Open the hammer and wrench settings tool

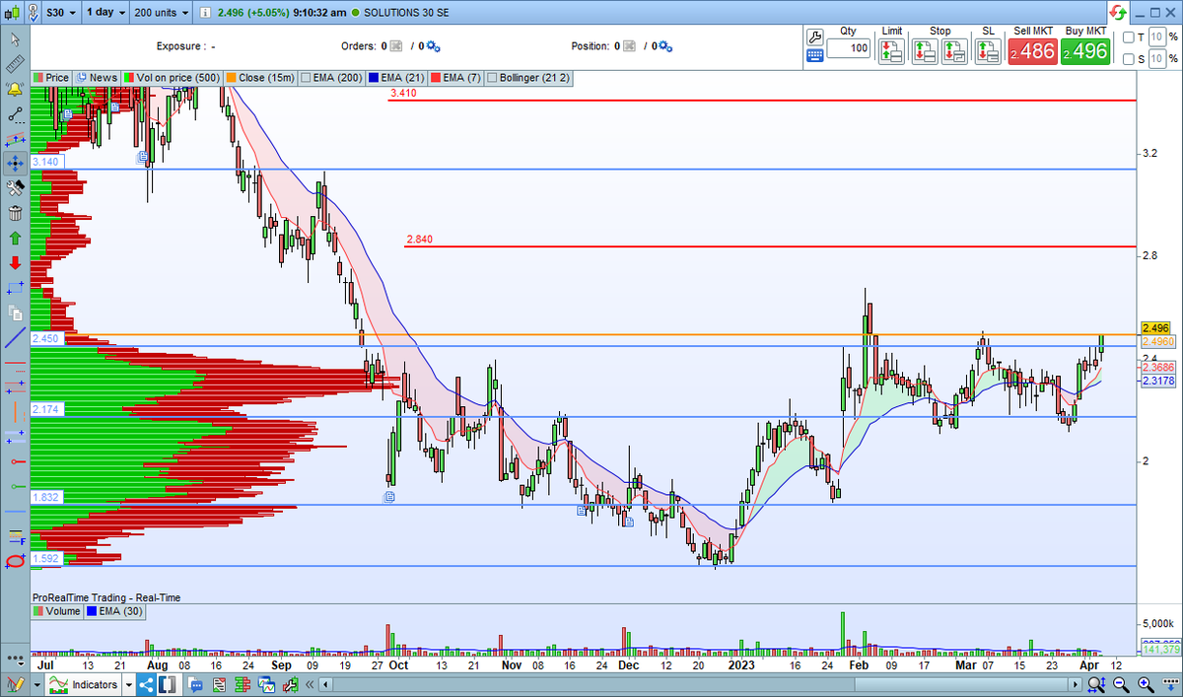[15, 187]
